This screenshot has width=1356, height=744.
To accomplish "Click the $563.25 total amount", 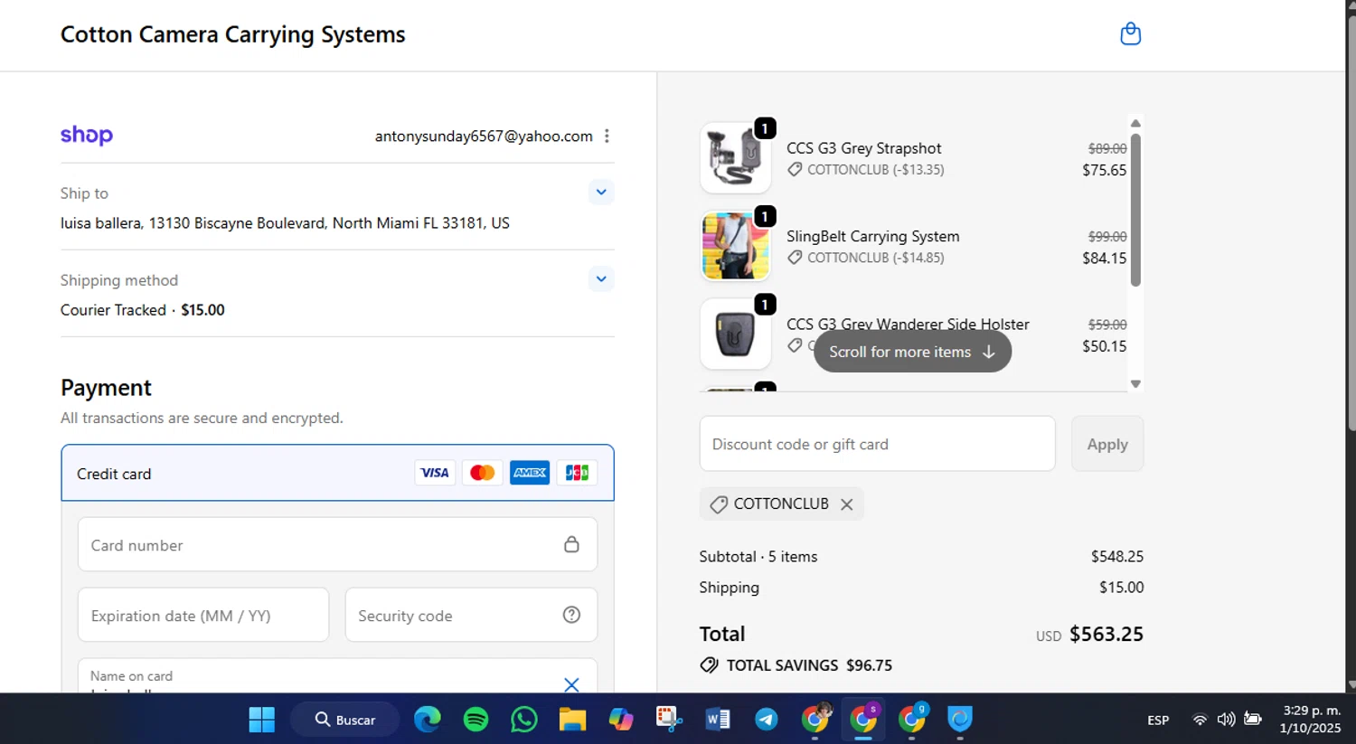I will 1106,634.
